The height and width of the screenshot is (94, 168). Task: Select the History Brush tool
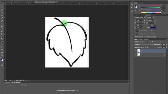[x=2, y=28]
